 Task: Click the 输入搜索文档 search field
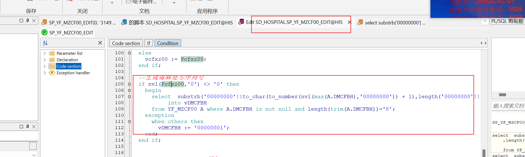(508, 106)
